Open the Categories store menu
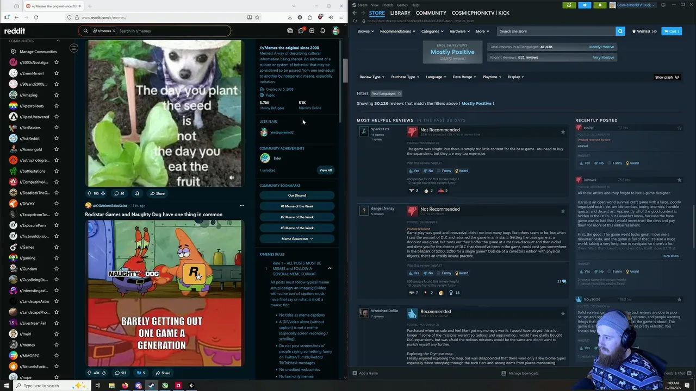 (432, 31)
